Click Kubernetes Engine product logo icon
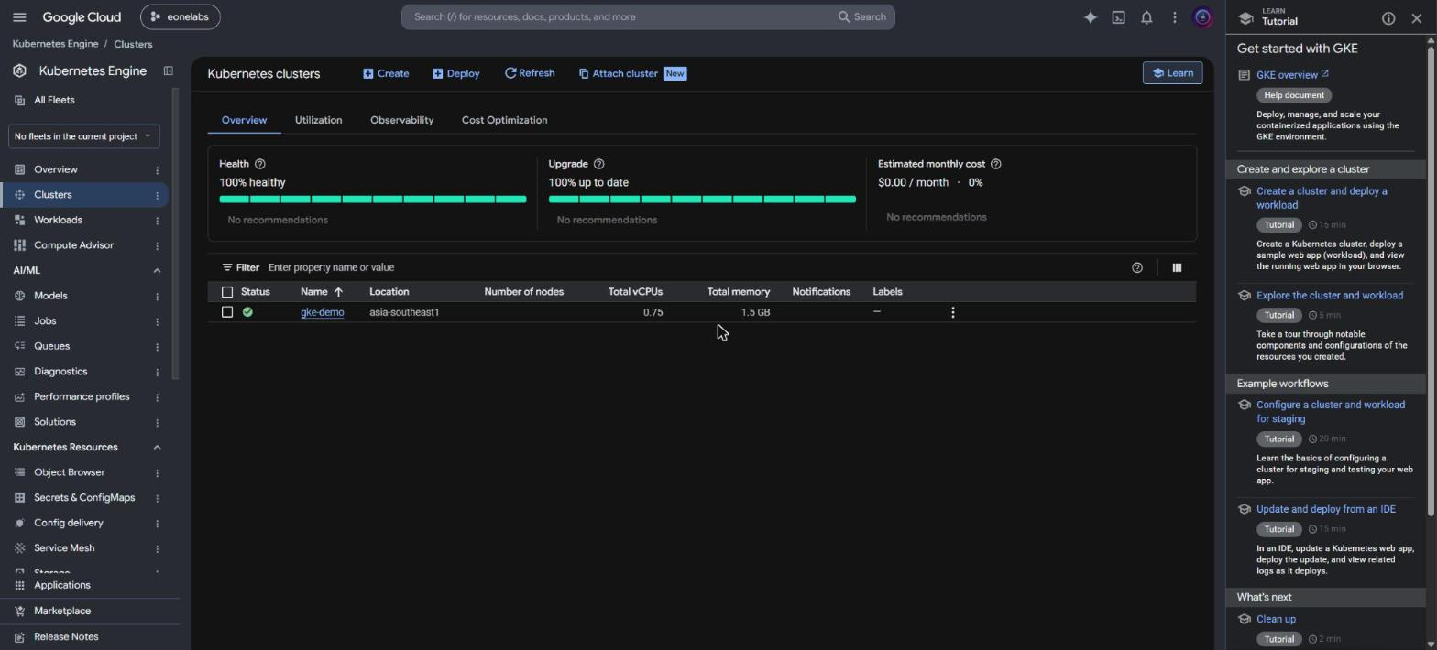This screenshot has height=650, width=1437. click(19, 70)
